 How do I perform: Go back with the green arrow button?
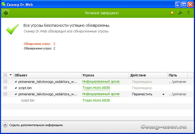coord(6,13)
